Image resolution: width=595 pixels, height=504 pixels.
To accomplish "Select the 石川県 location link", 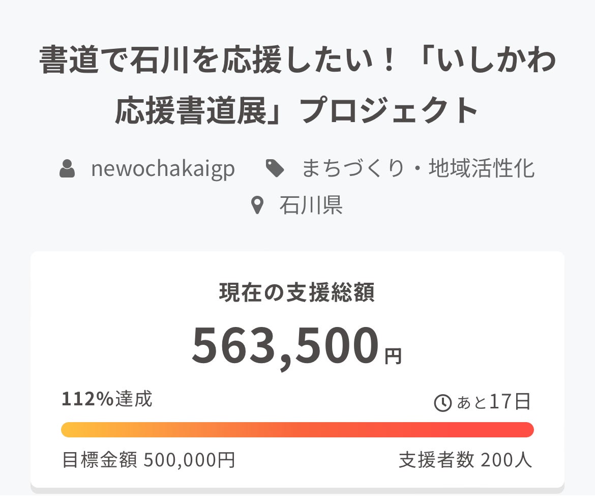I will point(311,205).
